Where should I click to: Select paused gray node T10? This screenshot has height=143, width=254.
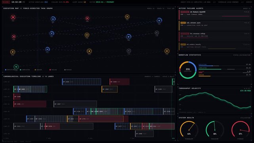157,33
